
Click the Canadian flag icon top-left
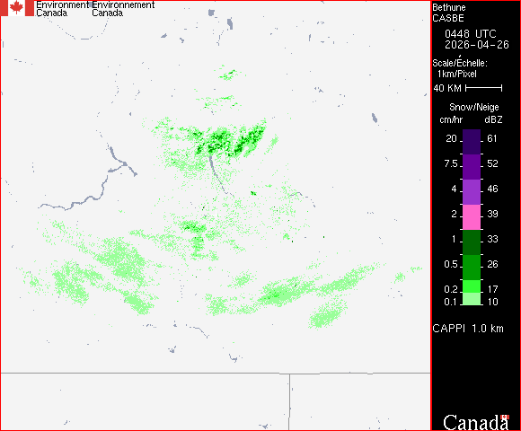point(17,8)
